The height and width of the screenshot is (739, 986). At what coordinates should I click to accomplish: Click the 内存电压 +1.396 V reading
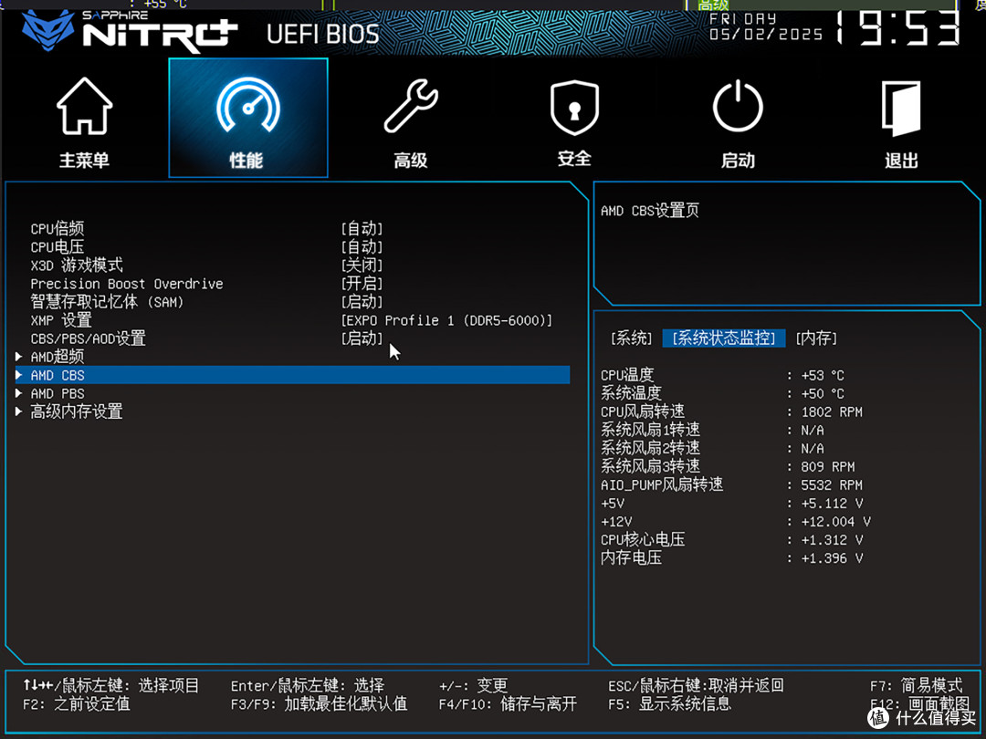click(832, 558)
